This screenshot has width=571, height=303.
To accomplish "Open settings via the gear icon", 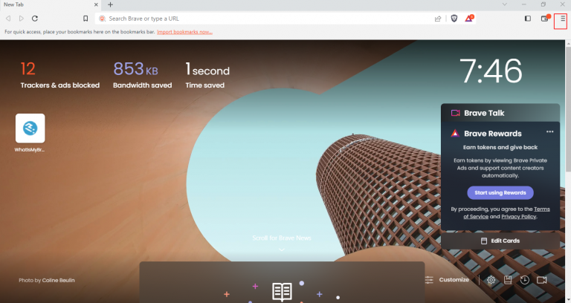I will [x=491, y=280].
